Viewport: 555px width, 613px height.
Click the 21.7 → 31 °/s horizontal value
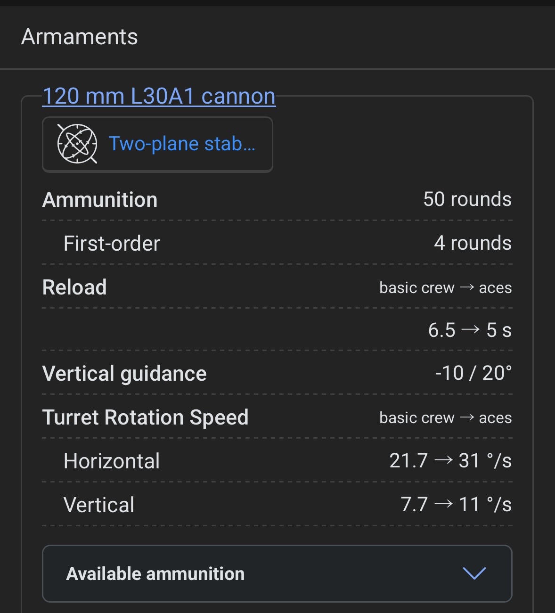(x=450, y=461)
